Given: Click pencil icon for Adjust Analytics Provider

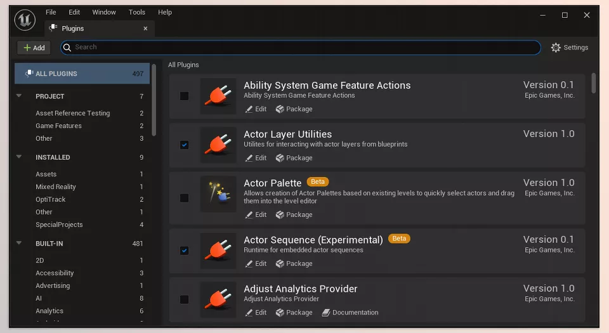Looking at the screenshot, I should click(x=249, y=313).
